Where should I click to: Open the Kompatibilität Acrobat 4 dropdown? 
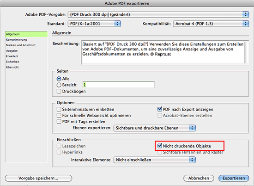coord(211,24)
